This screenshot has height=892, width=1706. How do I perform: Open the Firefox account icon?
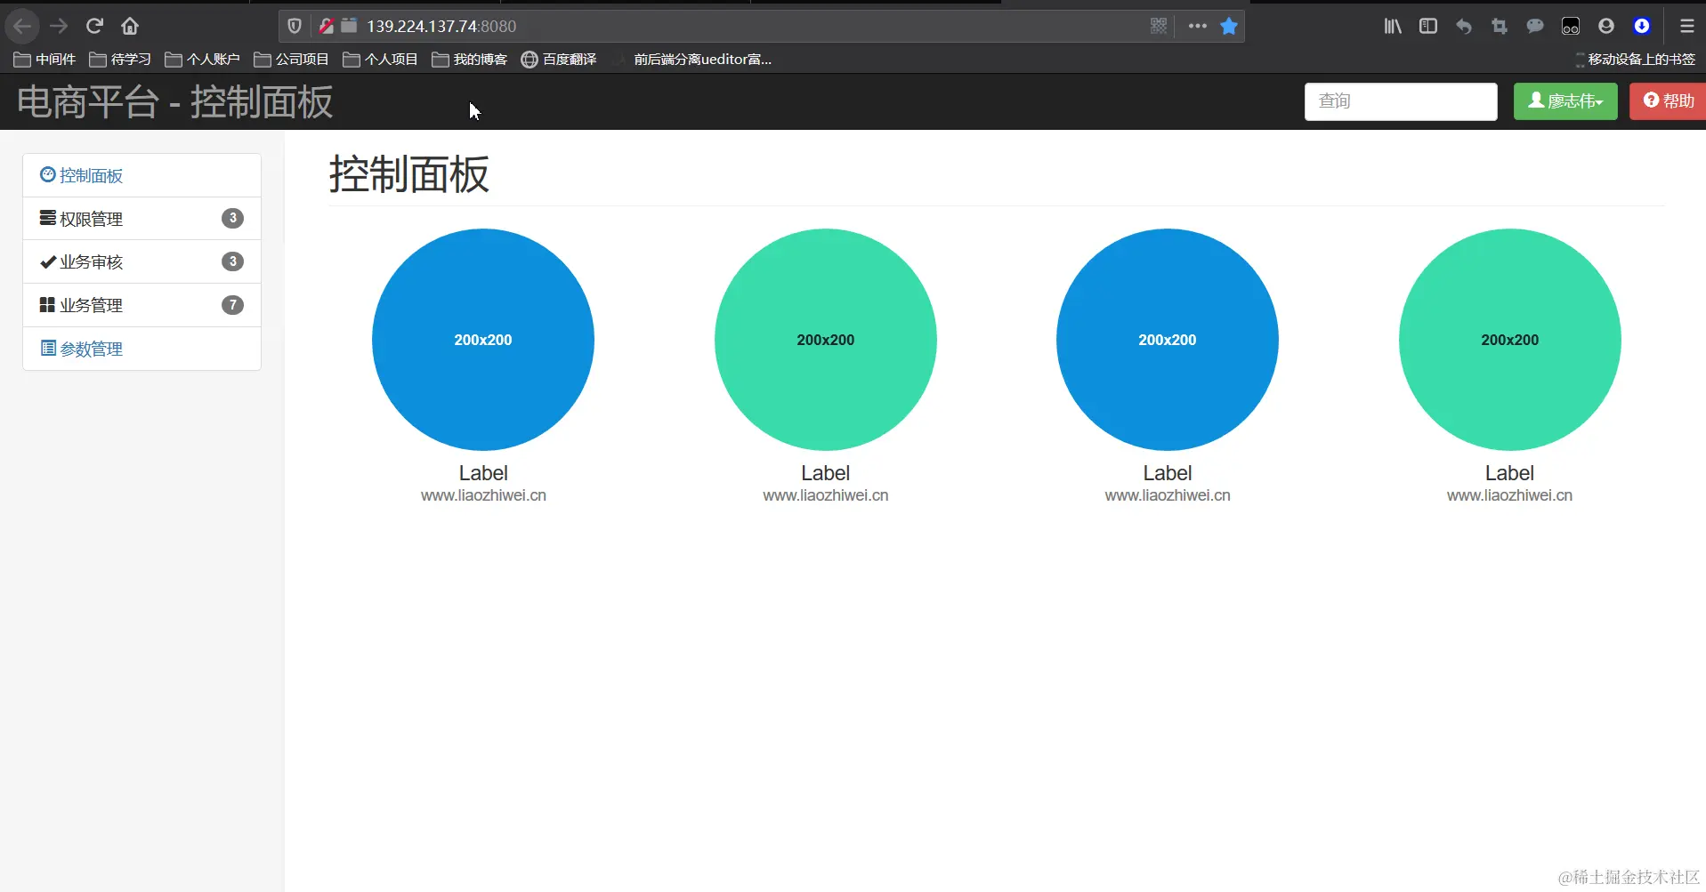[1606, 27]
